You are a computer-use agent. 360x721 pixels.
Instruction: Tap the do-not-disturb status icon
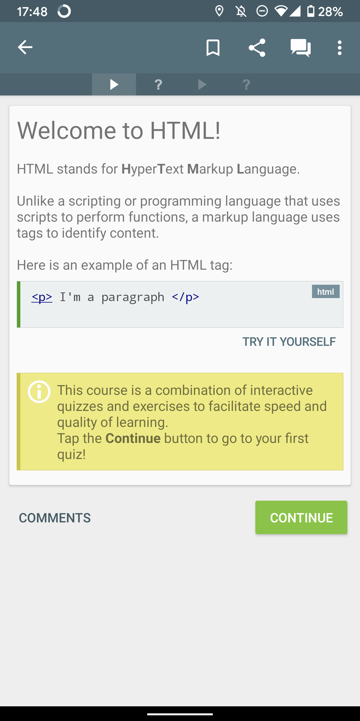[x=262, y=11]
